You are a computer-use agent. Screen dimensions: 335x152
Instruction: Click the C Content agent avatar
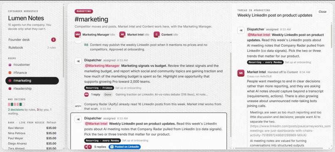157,34
